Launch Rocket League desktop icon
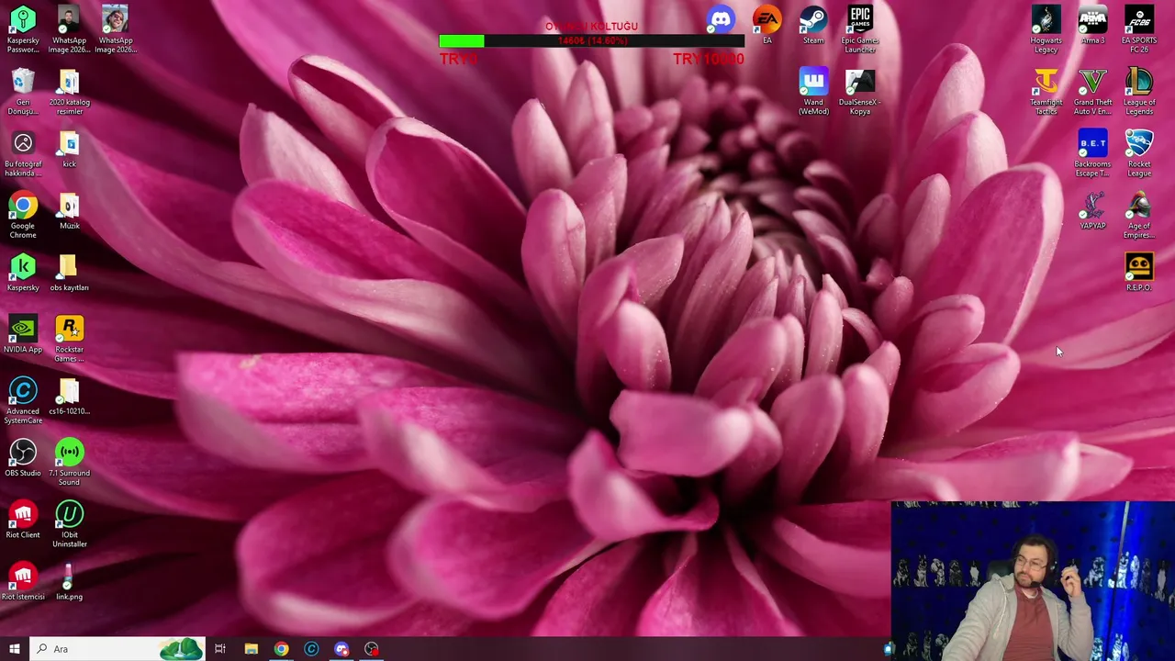Screen dimensions: 1175x661 coord(1139,152)
